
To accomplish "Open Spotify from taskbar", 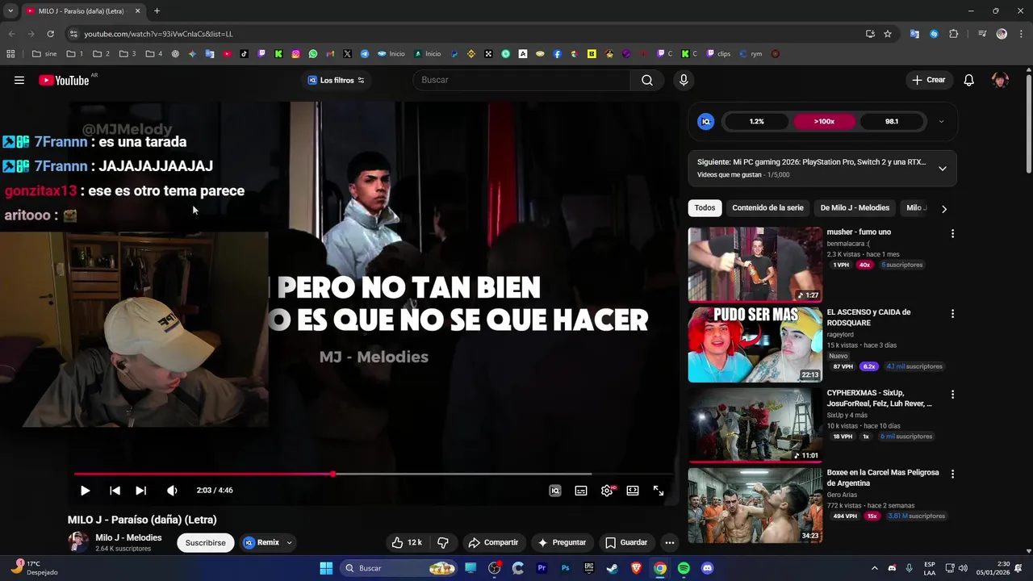I will [x=684, y=568].
